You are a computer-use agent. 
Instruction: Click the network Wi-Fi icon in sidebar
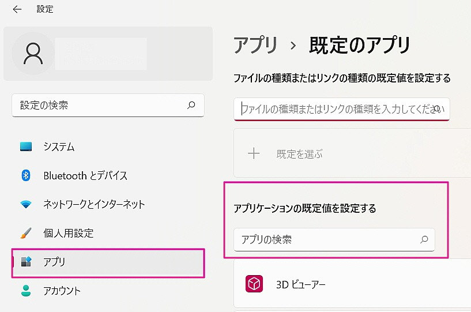[x=26, y=204]
